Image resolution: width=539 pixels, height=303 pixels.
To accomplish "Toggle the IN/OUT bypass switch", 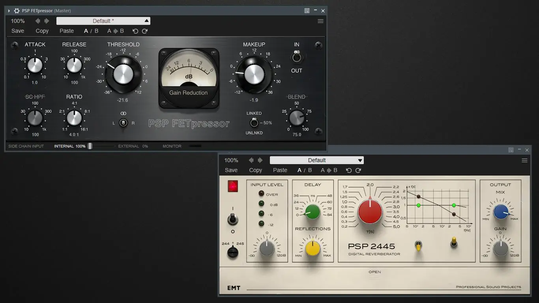I will pos(297,58).
